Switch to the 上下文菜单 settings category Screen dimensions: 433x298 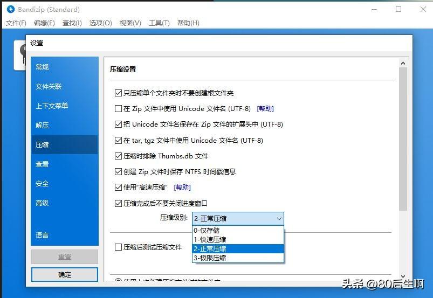click(x=65, y=106)
